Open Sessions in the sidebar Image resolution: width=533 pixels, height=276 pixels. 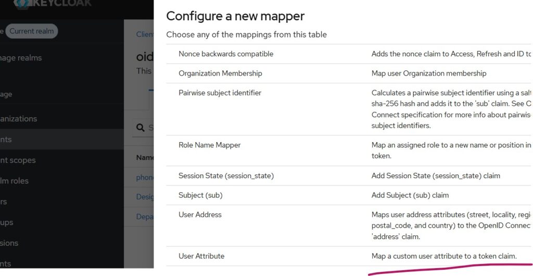[x=9, y=243]
